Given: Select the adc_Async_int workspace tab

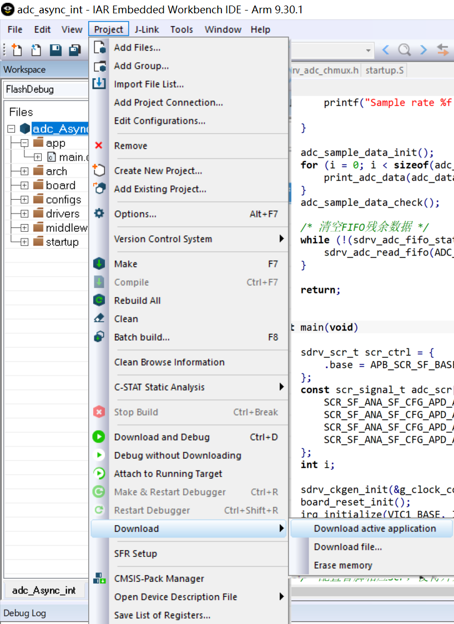Looking at the screenshot, I should coord(44,590).
